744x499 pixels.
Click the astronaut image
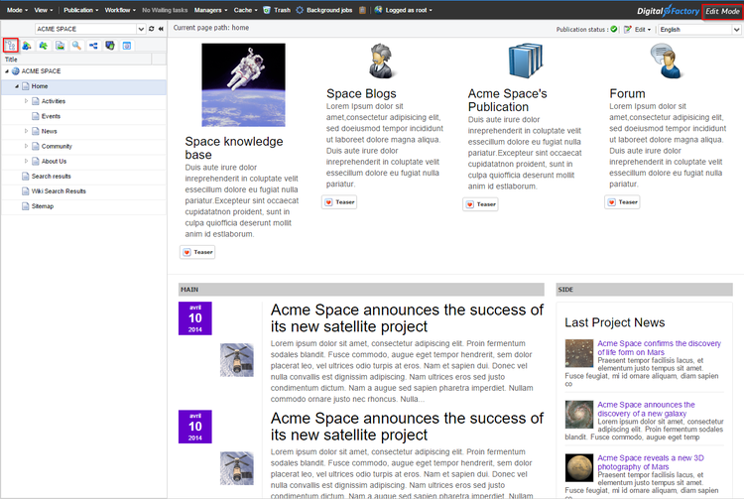tap(243, 85)
